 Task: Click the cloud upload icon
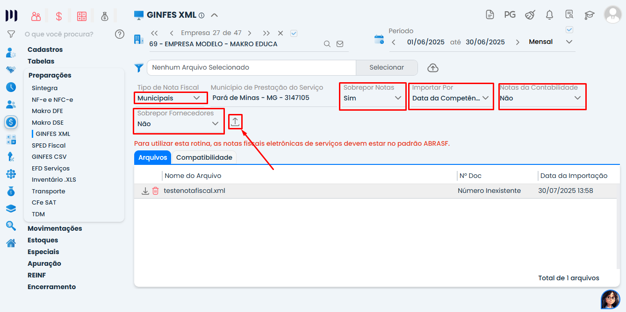[433, 68]
